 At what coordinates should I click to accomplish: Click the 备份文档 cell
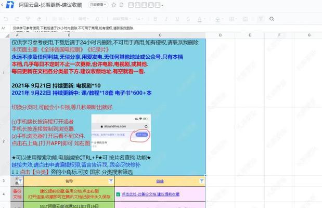coord(17,194)
